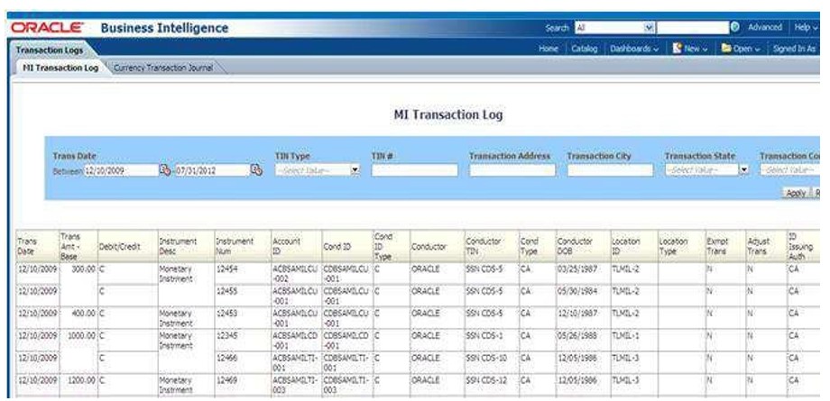This screenshot has height=401, width=830.
Task: Click the SSN CDS-10 cell
Action: (x=486, y=358)
